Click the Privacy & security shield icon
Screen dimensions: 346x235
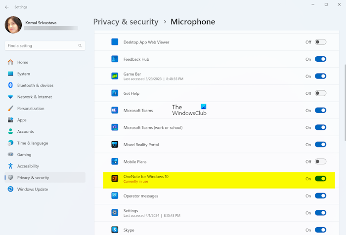pyautogui.click(x=10, y=177)
